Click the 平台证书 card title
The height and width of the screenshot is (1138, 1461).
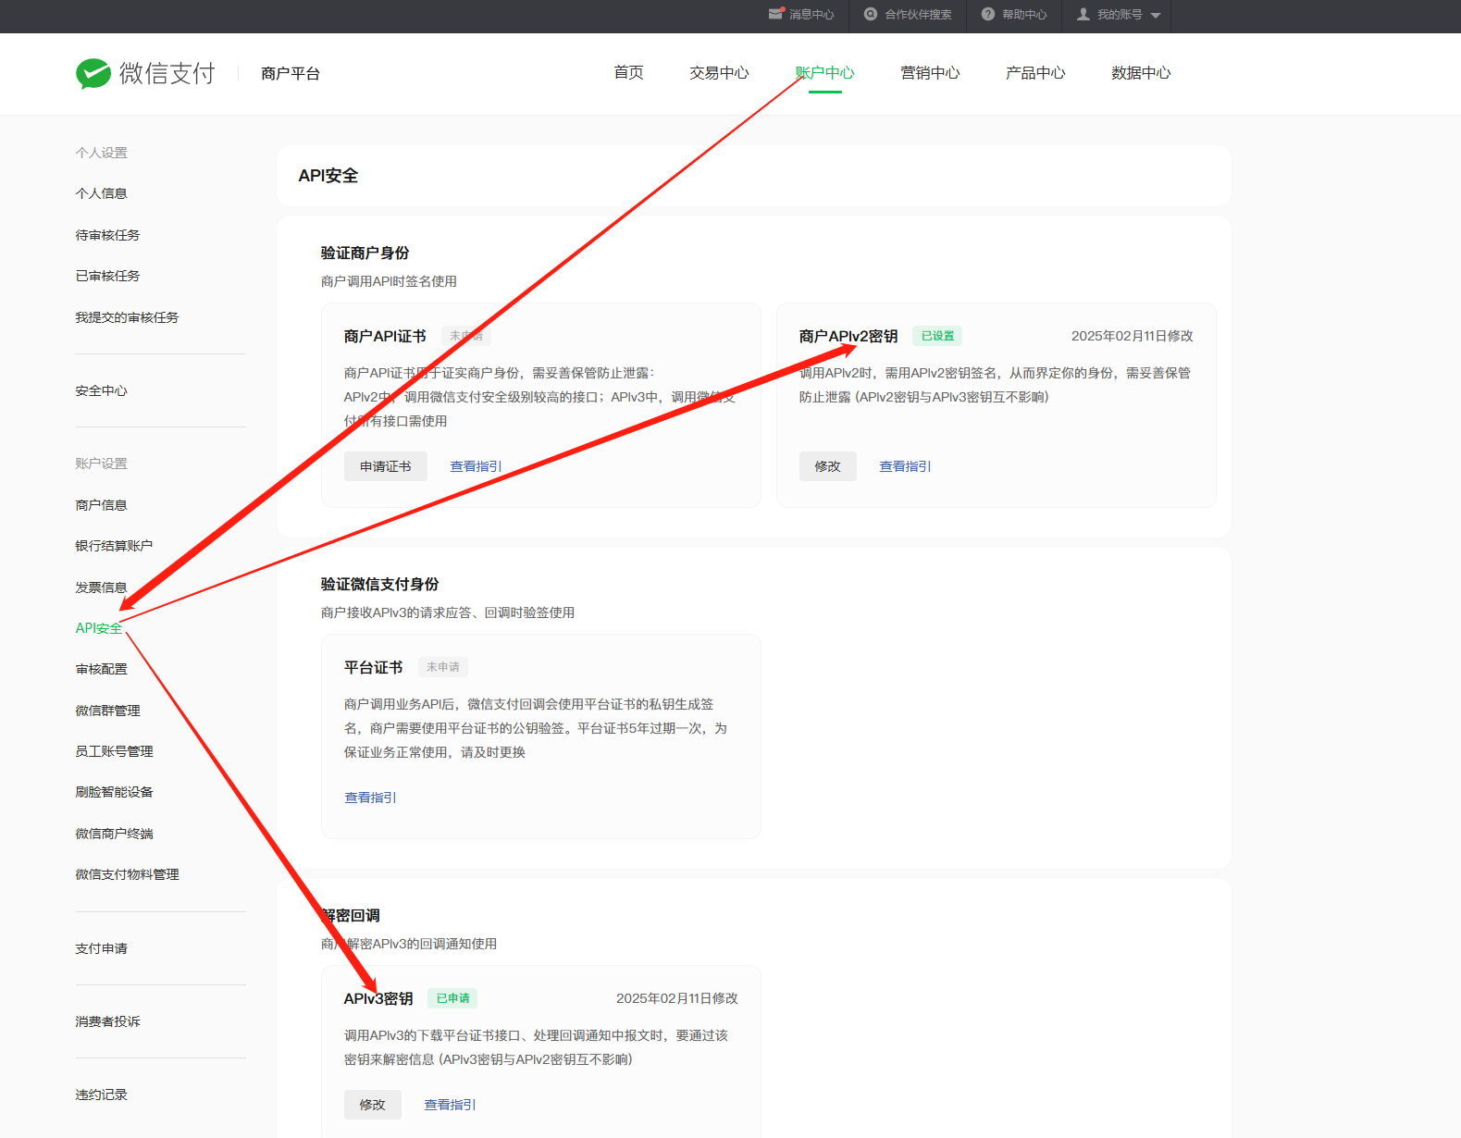click(x=374, y=667)
